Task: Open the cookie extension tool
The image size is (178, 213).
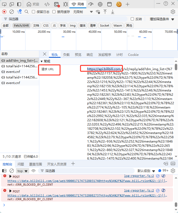Action: click(x=119, y=4)
